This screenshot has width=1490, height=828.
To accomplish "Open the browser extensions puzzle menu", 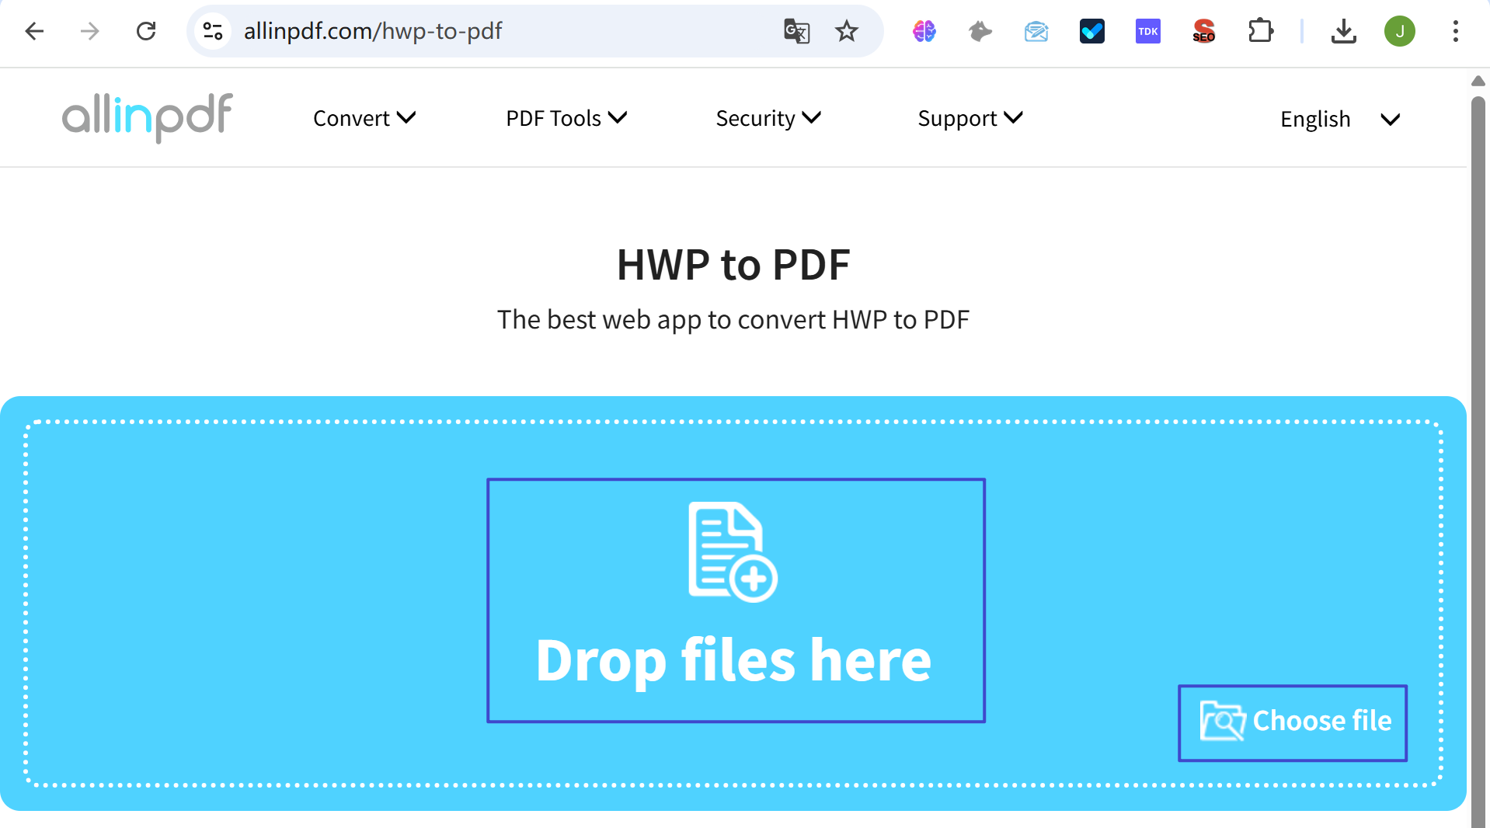I will (x=1261, y=31).
